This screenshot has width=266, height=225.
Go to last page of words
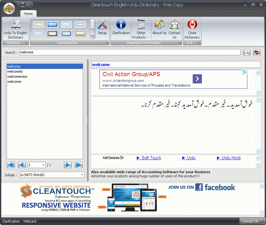point(79,165)
